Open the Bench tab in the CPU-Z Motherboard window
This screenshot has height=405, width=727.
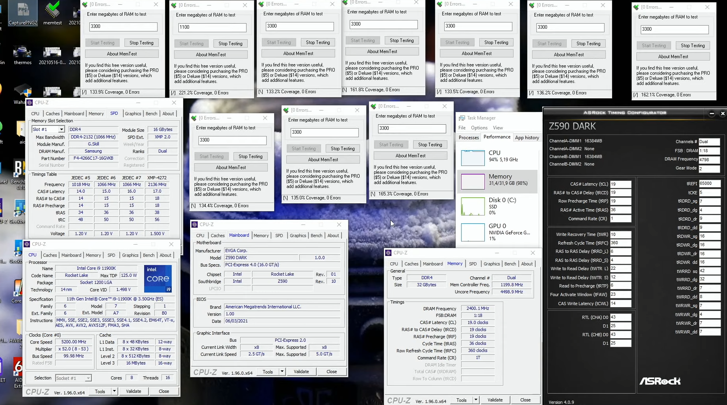click(316, 236)
